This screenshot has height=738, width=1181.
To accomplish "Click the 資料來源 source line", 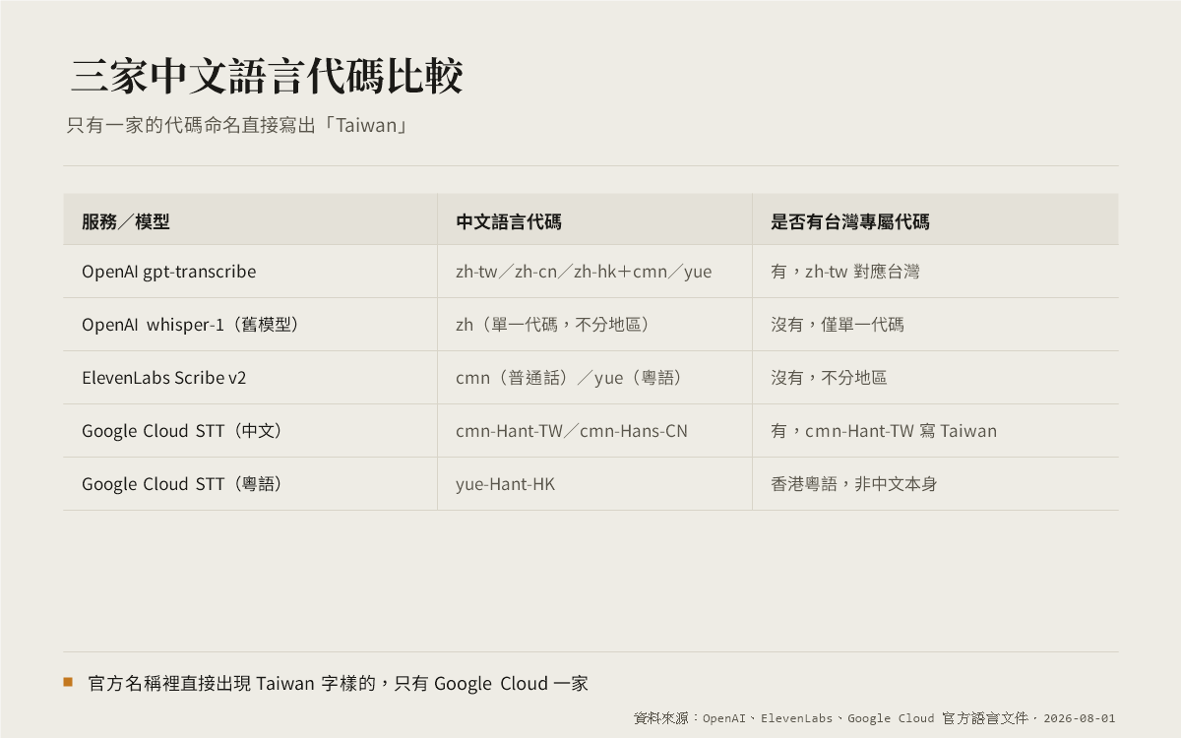I will (875, 718).
